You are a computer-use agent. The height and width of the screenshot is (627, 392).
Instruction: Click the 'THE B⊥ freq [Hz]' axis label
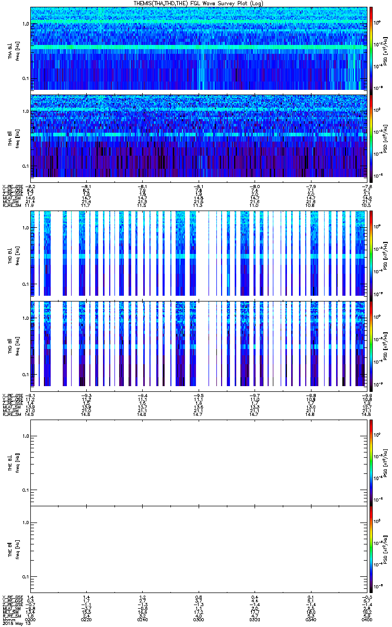tap(13, 462)
